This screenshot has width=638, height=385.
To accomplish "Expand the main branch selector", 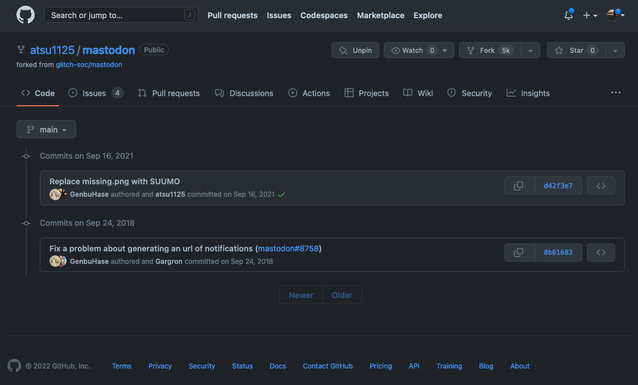I will click(47, 130).
